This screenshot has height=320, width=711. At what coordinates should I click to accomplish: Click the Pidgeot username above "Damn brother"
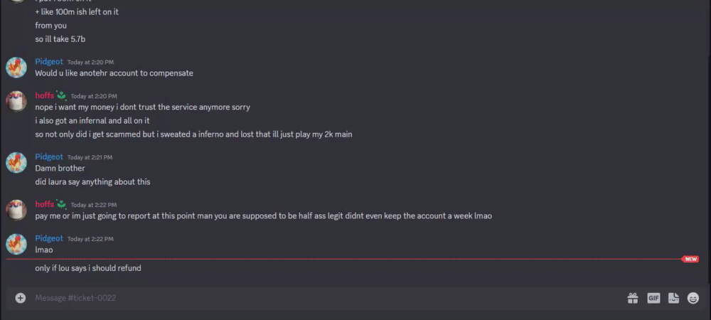click(49, 156)
